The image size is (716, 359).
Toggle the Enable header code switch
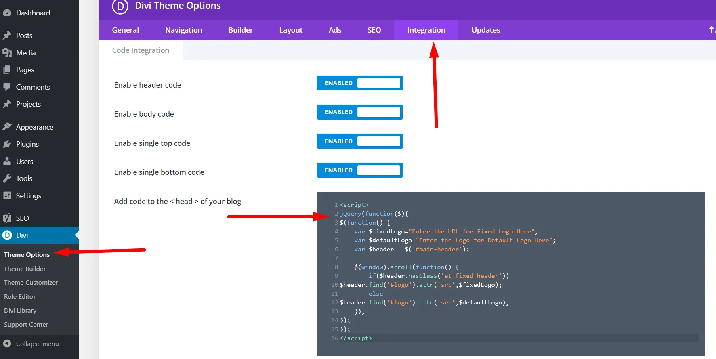(x=360, y=83)
